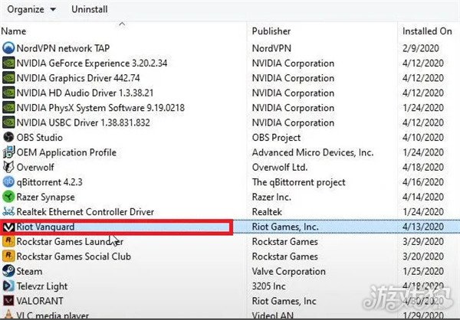Click the qBittorrent 4.2.3 icon
This screenshot has height=320, width=460.
[8, 182]
